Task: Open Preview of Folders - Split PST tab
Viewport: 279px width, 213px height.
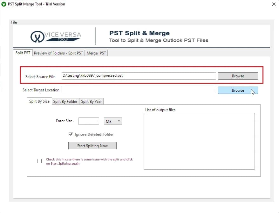Action: [58, 53]
